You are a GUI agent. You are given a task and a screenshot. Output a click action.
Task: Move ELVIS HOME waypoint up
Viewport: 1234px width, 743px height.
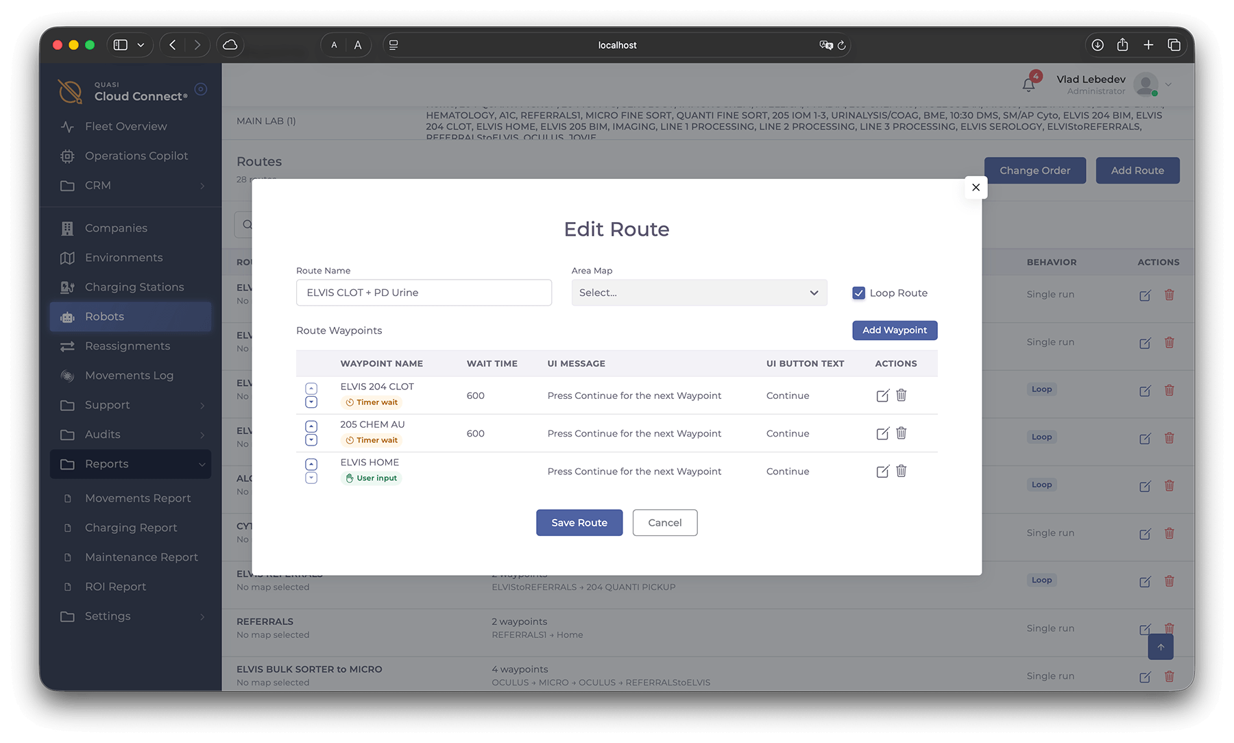pos(311,464)
